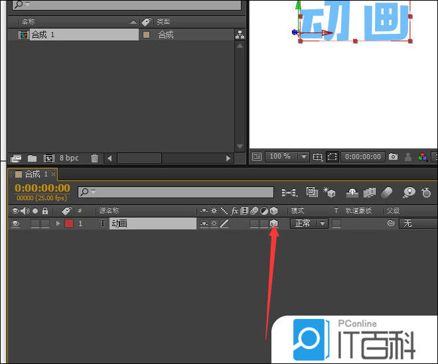Click the red label swatch on 动画 layer
This screenshot has height=364, width=438.
point(69,223)
